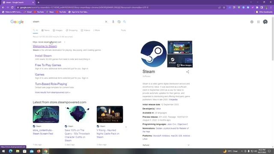This screenshot has height=154, width=274.
Task: Click the blue magnifier search button
Action: click(x=125, y=22)
